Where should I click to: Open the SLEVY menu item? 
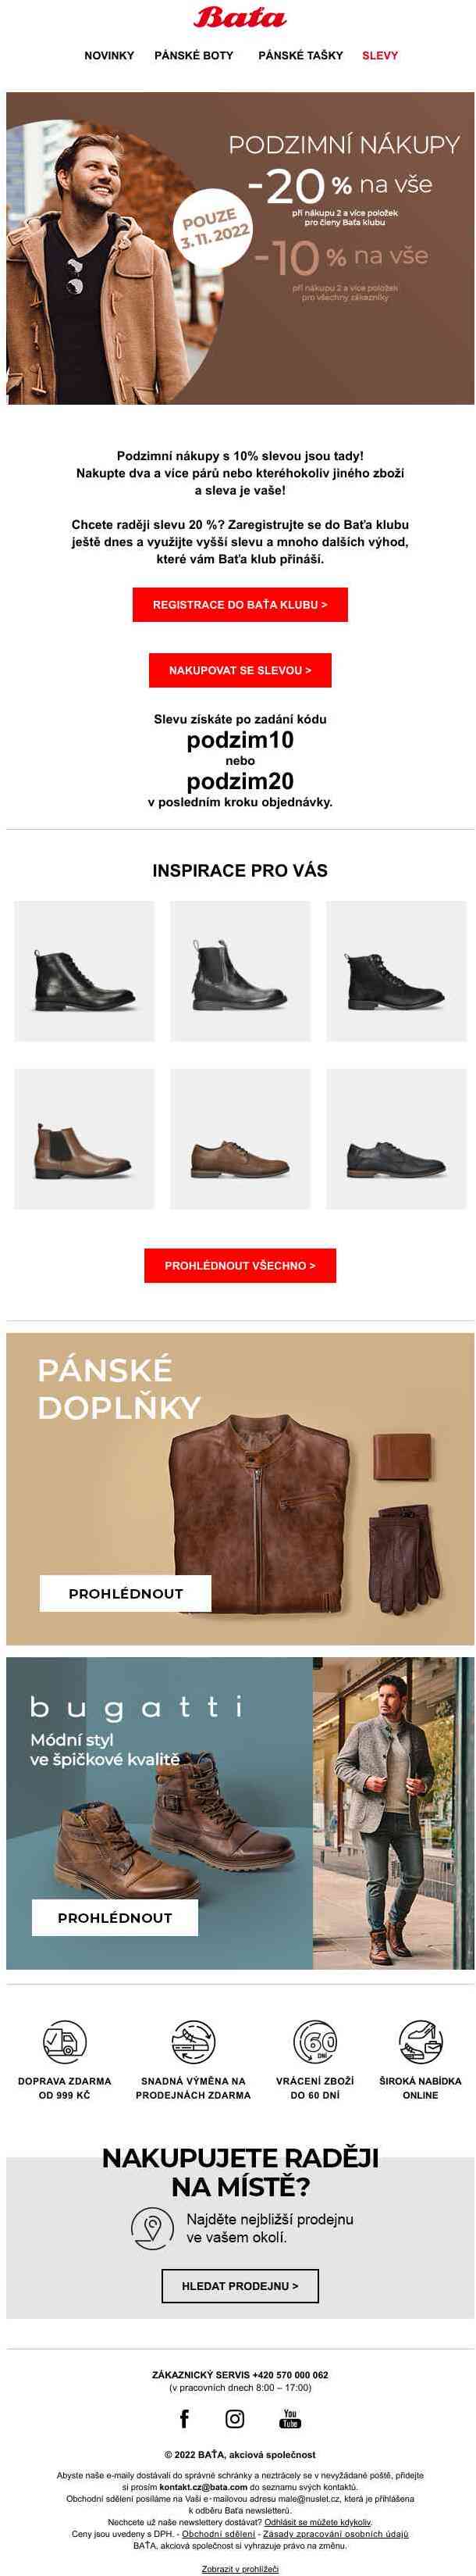[x=379, y=56]
